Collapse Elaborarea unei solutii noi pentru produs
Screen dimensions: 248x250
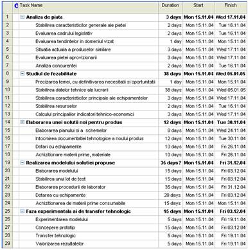pos(22,122)
